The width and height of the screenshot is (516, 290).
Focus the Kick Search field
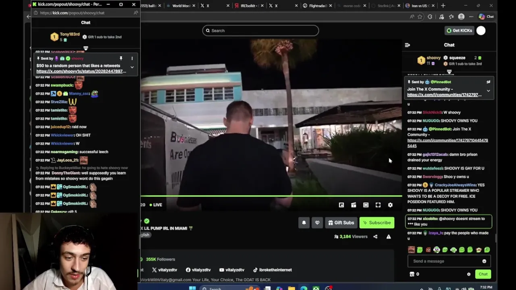[x=260, y=31]
